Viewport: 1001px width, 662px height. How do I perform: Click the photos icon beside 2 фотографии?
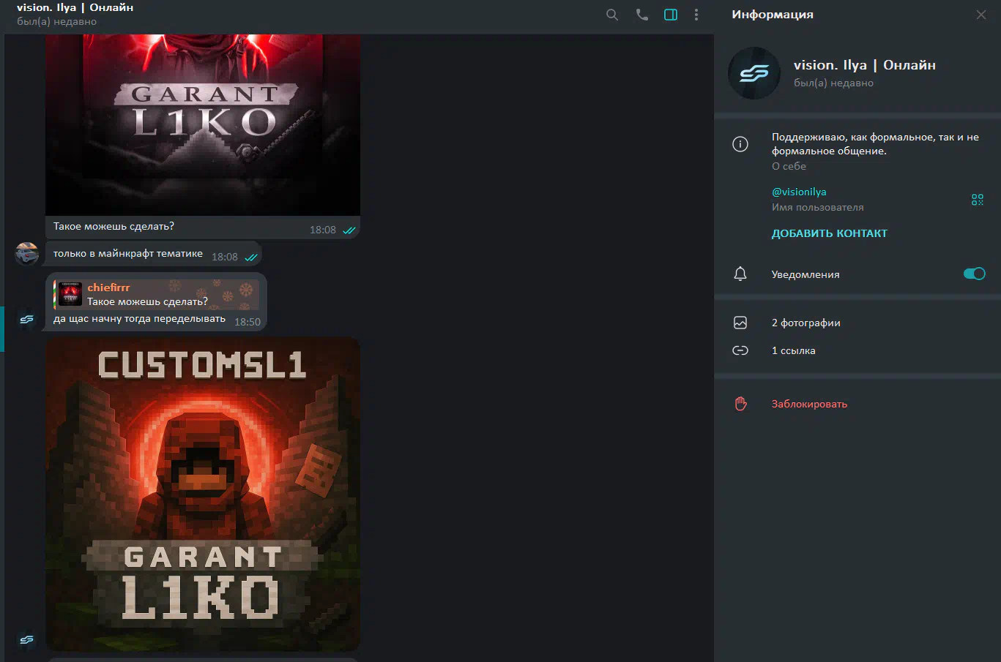point(740,323)
